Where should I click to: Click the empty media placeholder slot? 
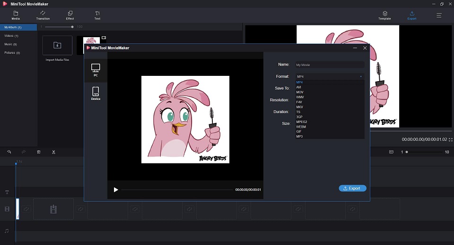[53, 209]
